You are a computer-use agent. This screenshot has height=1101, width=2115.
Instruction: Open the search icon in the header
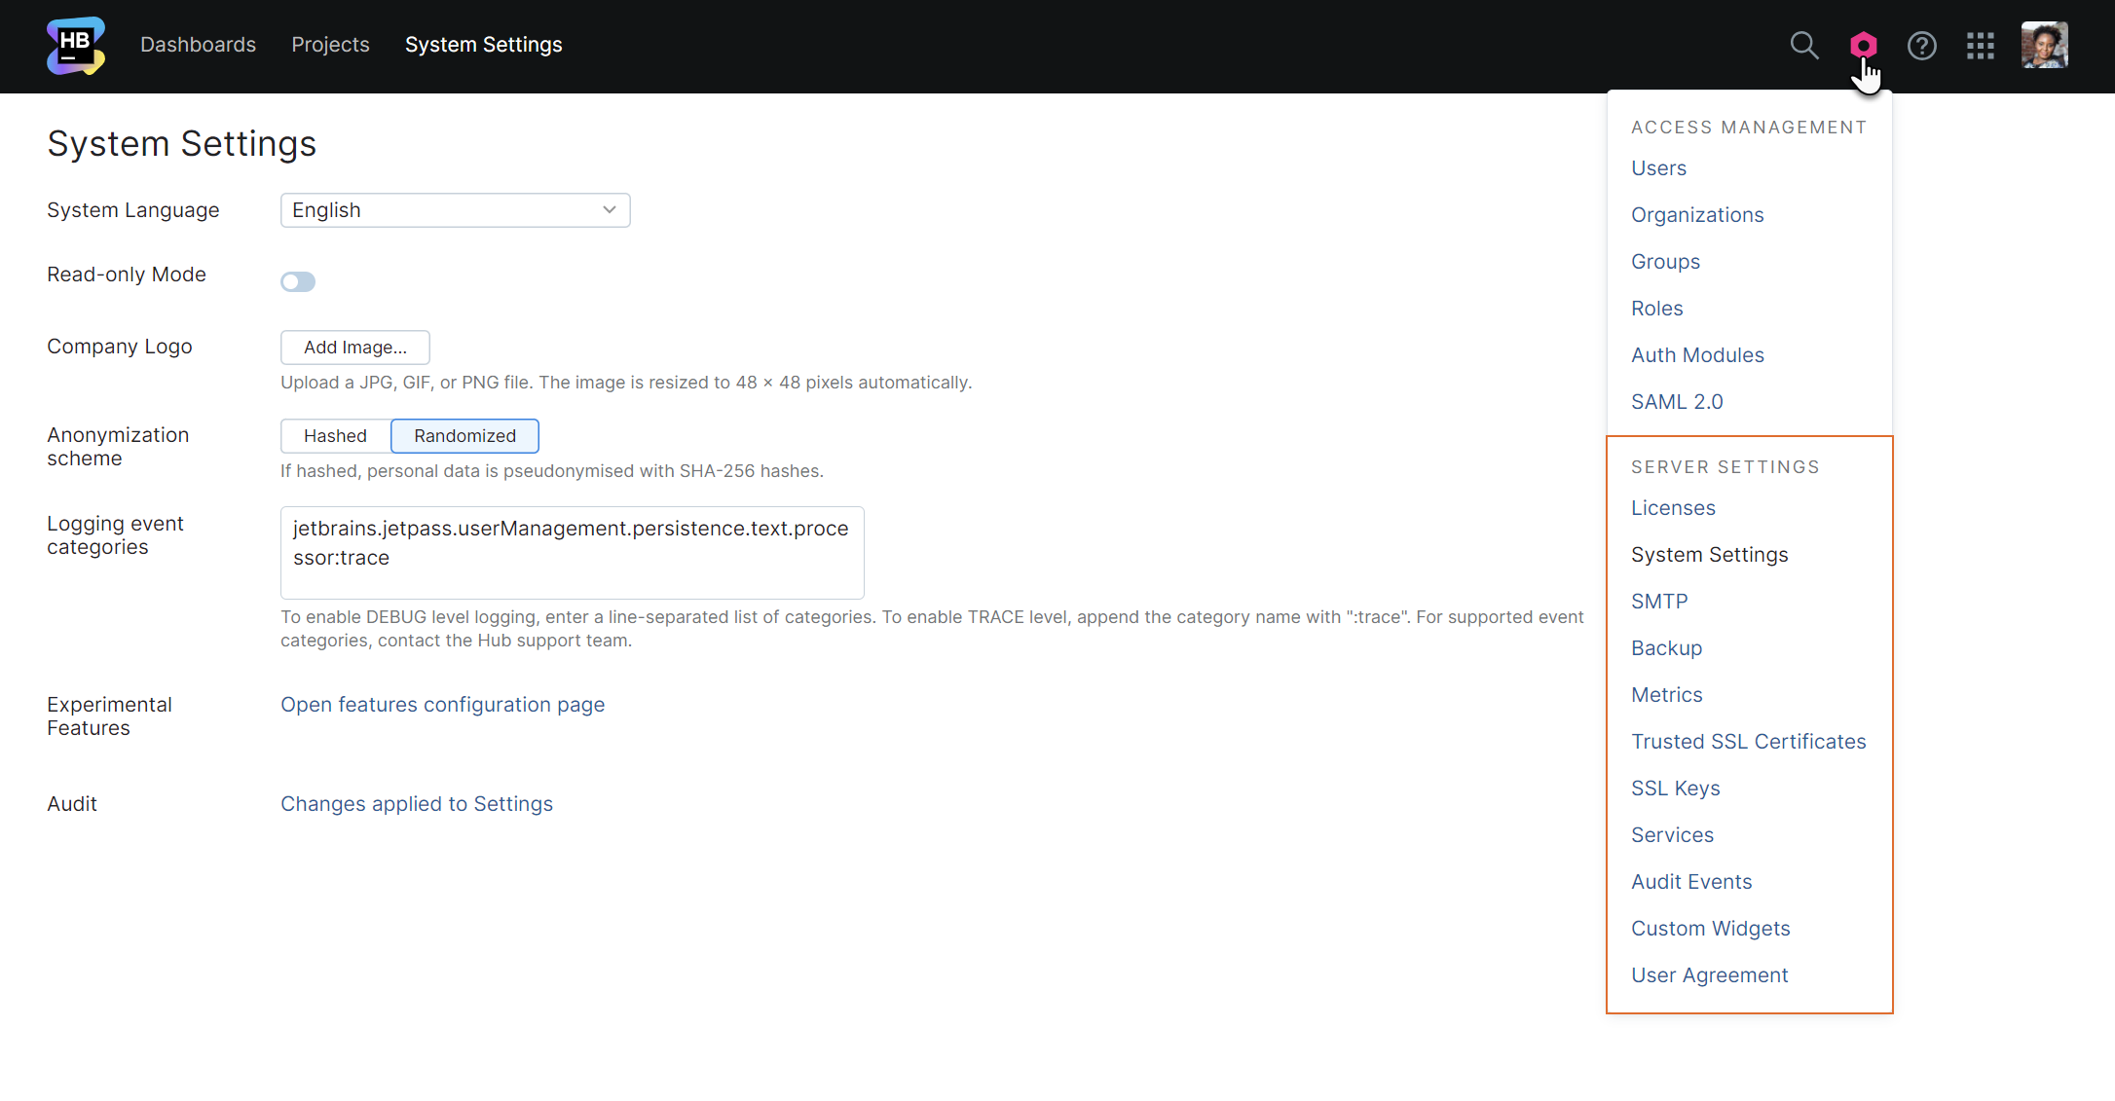click(x=1804, y=45)
